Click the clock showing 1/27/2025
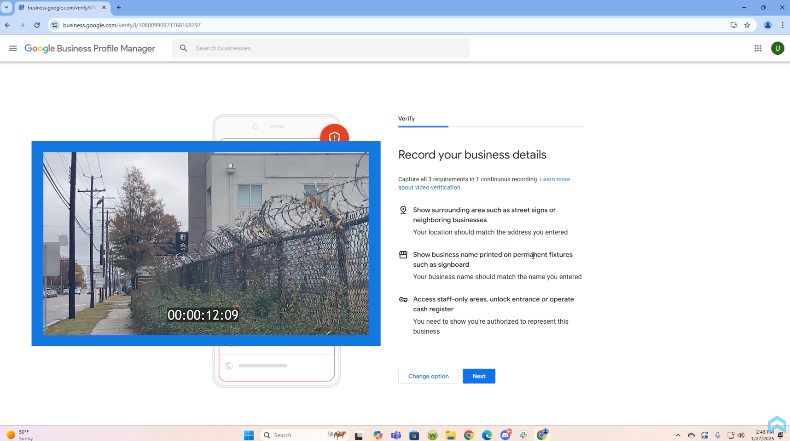Screen dimensions: 790x441 point(763,435)
